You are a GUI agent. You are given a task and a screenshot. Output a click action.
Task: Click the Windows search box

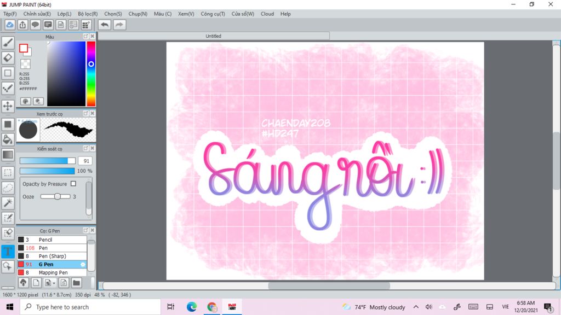pyautogui.click(x=90, y=307)
